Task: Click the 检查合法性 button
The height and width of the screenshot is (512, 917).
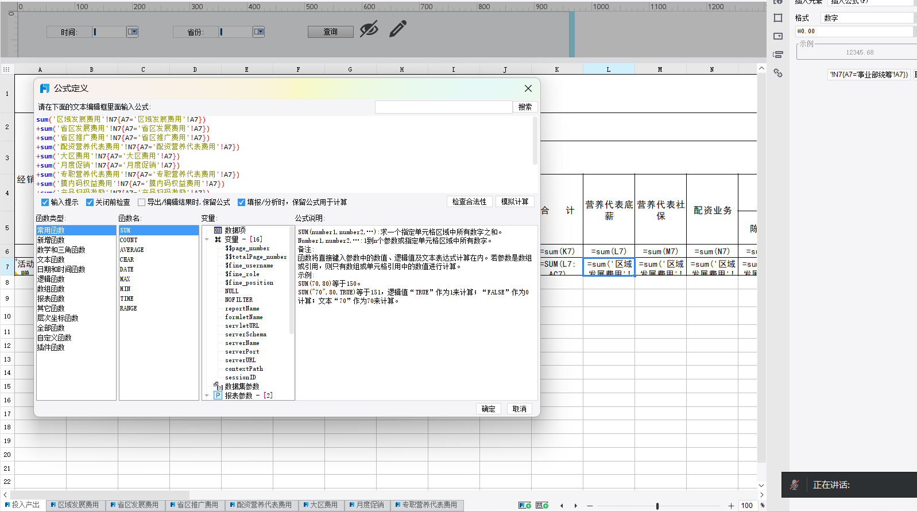Action: (469, 201)
